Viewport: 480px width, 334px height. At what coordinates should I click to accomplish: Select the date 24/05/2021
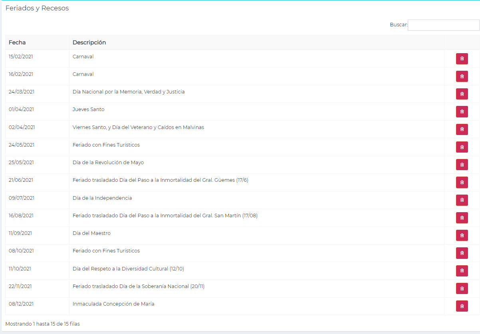[22, 145]
